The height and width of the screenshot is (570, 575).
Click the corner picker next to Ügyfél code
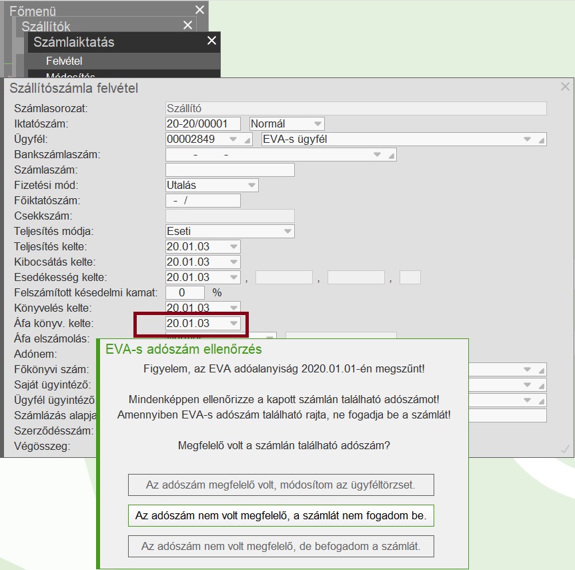pos(248,140)
